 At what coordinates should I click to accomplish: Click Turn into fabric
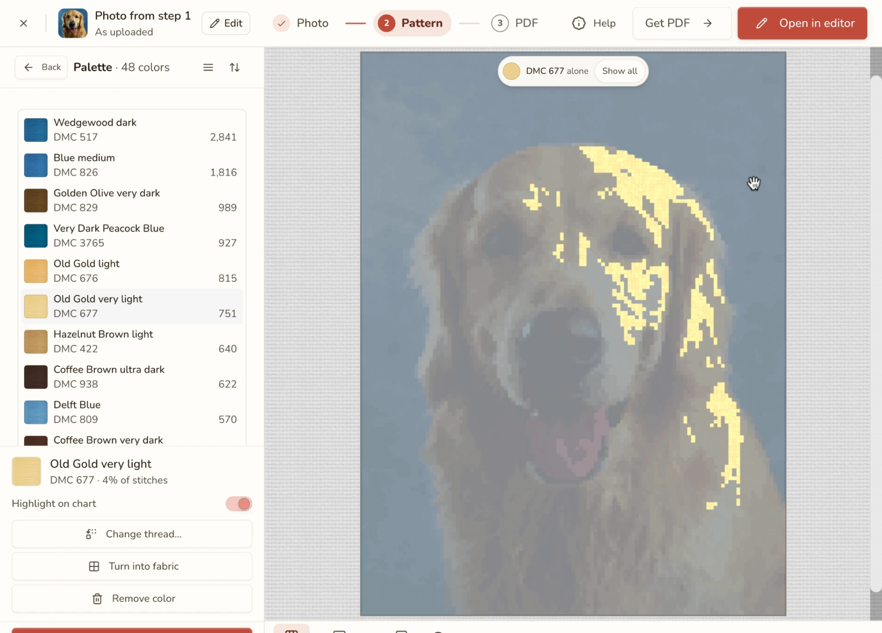(132, 566)
